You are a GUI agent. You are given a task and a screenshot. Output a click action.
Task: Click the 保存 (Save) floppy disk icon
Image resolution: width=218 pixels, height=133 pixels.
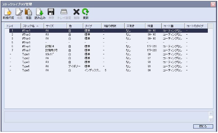pos(51,12)
